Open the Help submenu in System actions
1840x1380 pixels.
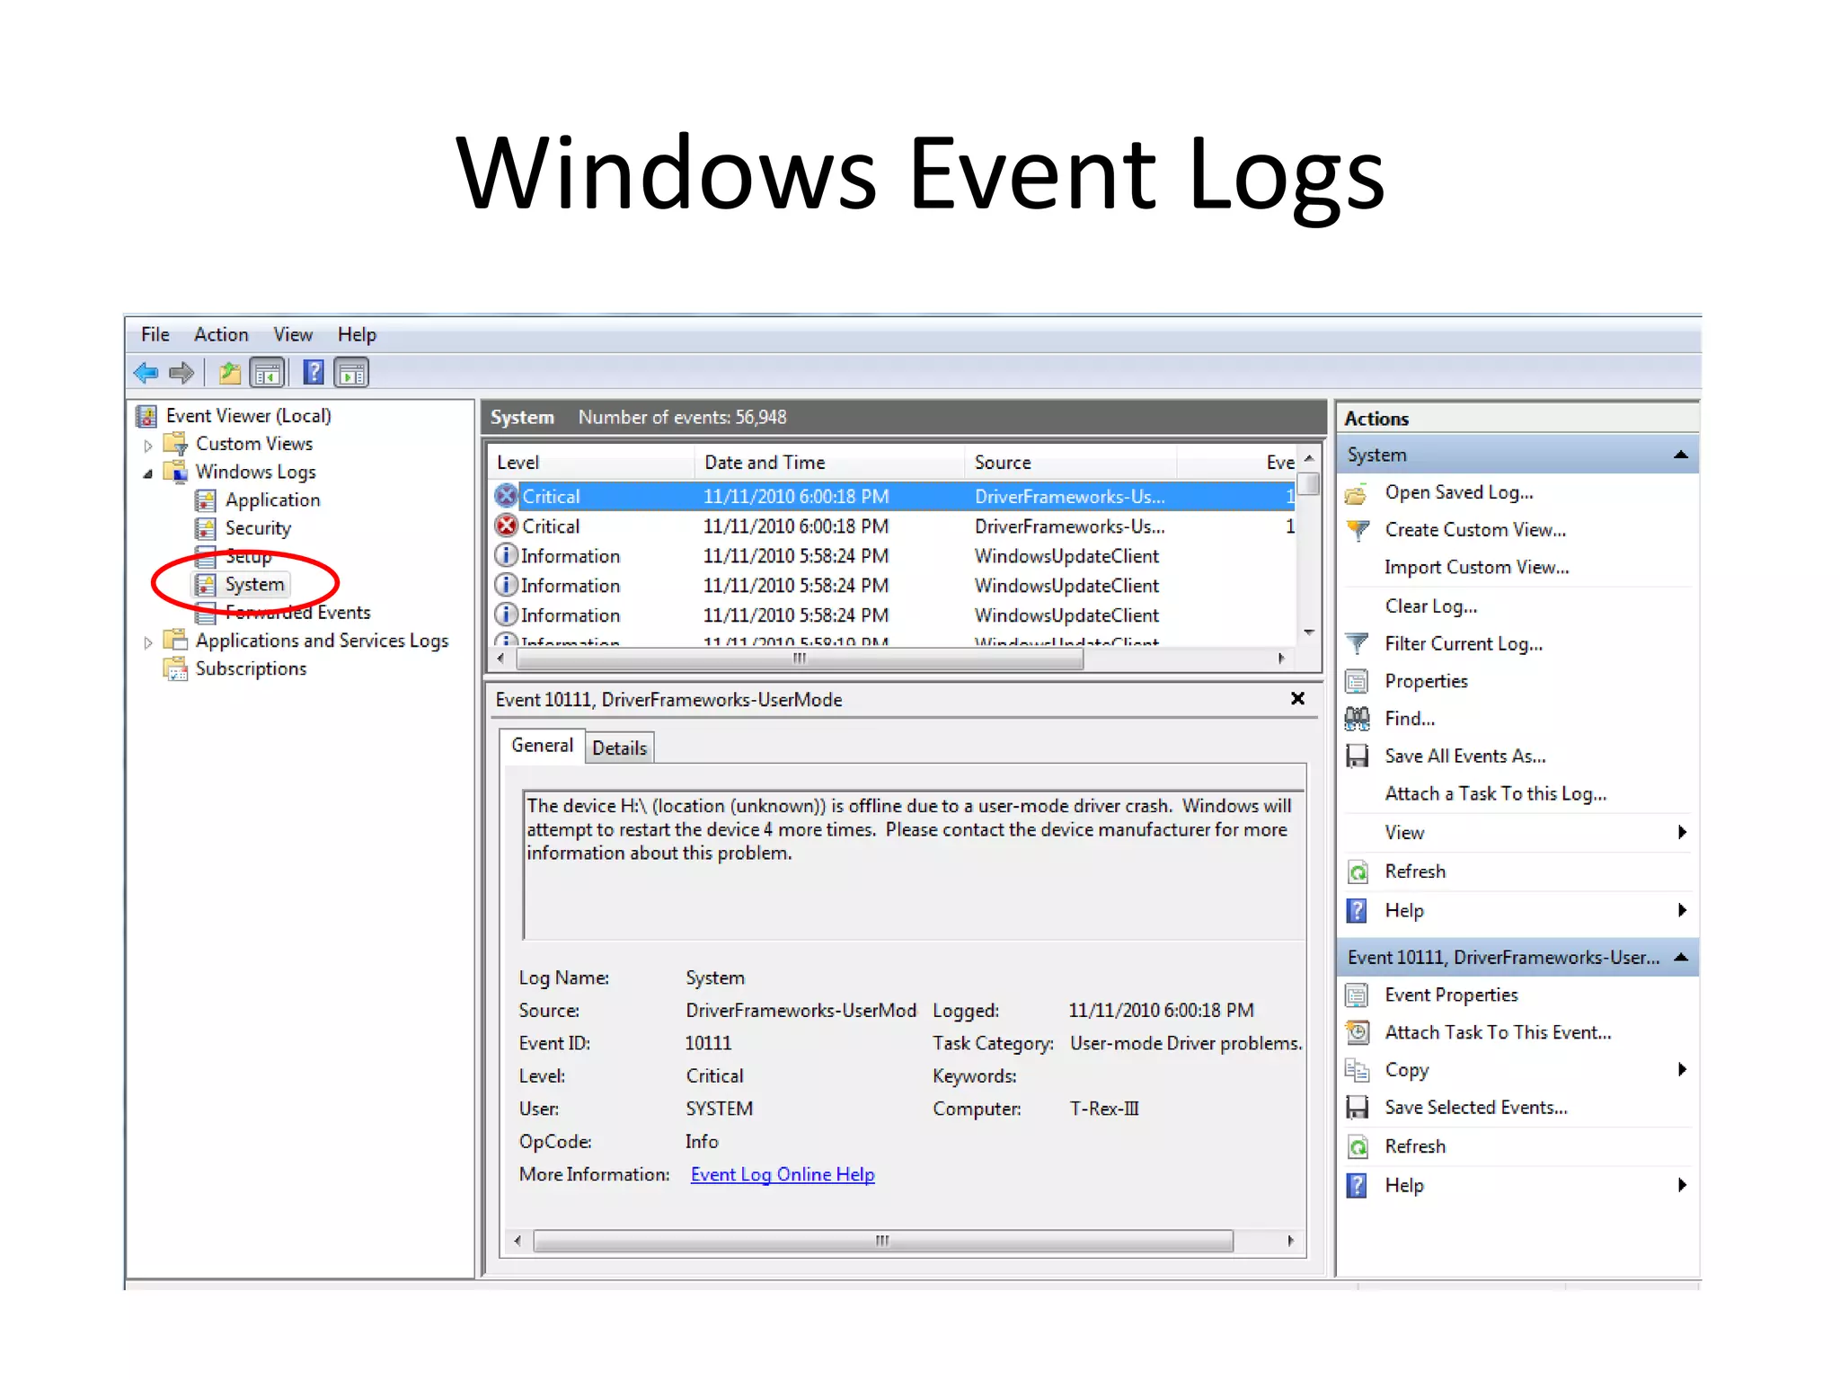tap(1682, 910)
